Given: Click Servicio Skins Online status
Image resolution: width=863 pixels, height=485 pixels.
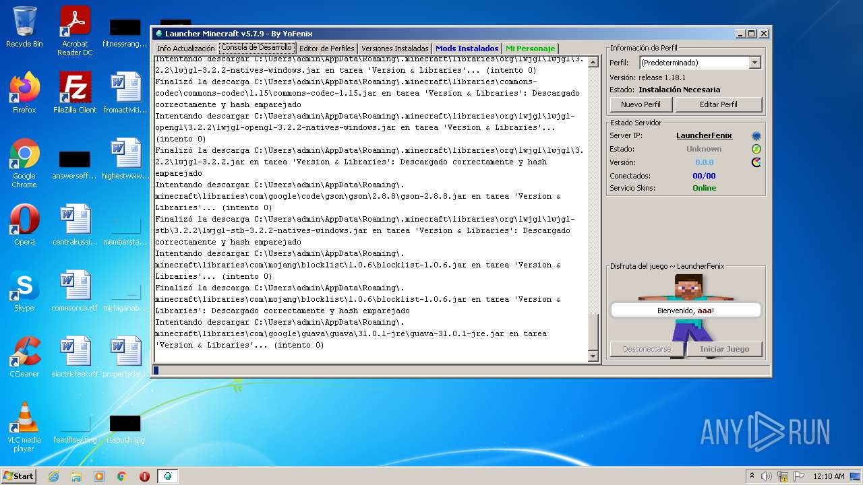Looking at the screenshot, I should coord(704,188).
